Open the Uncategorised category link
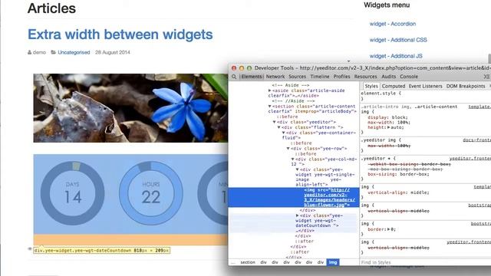 pos(74,52)
